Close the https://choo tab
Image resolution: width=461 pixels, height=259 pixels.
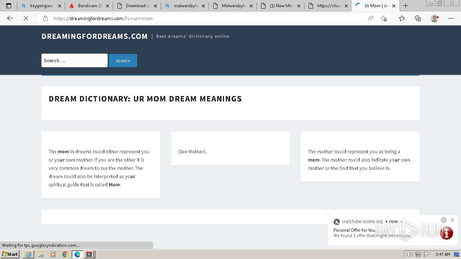click(346, 6)
